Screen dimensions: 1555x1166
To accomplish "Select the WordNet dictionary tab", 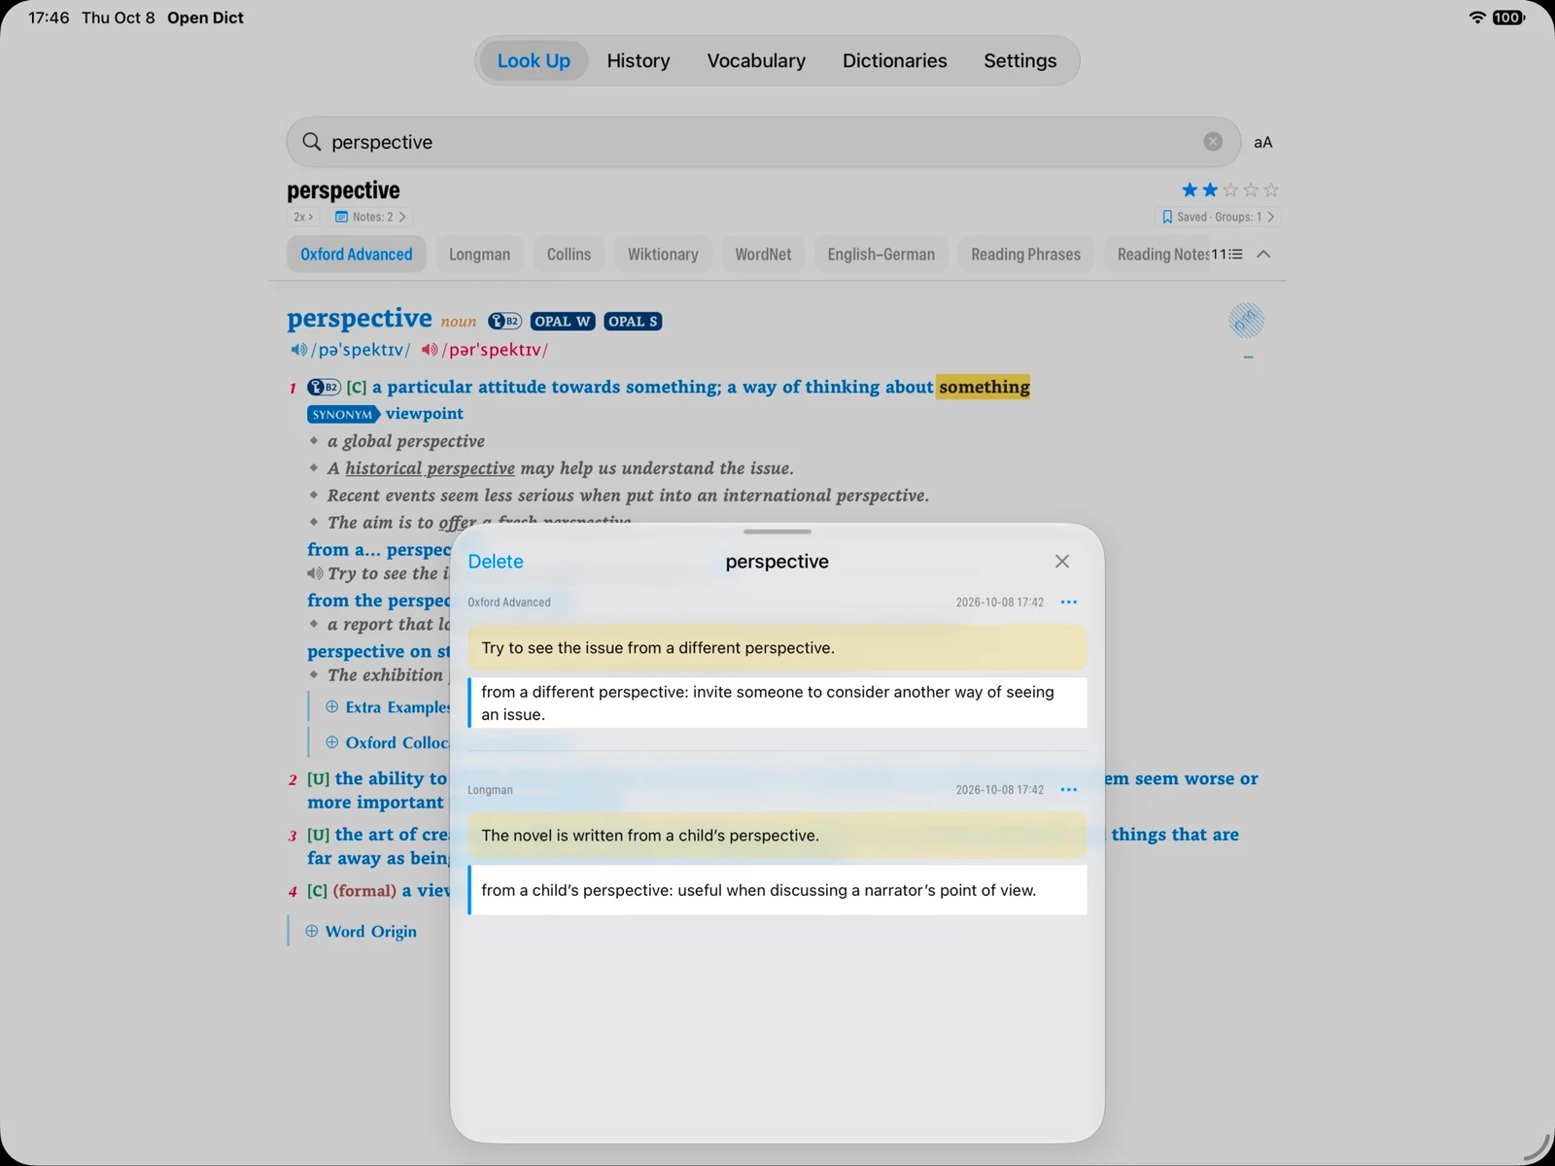I will [x=763, y=255].
